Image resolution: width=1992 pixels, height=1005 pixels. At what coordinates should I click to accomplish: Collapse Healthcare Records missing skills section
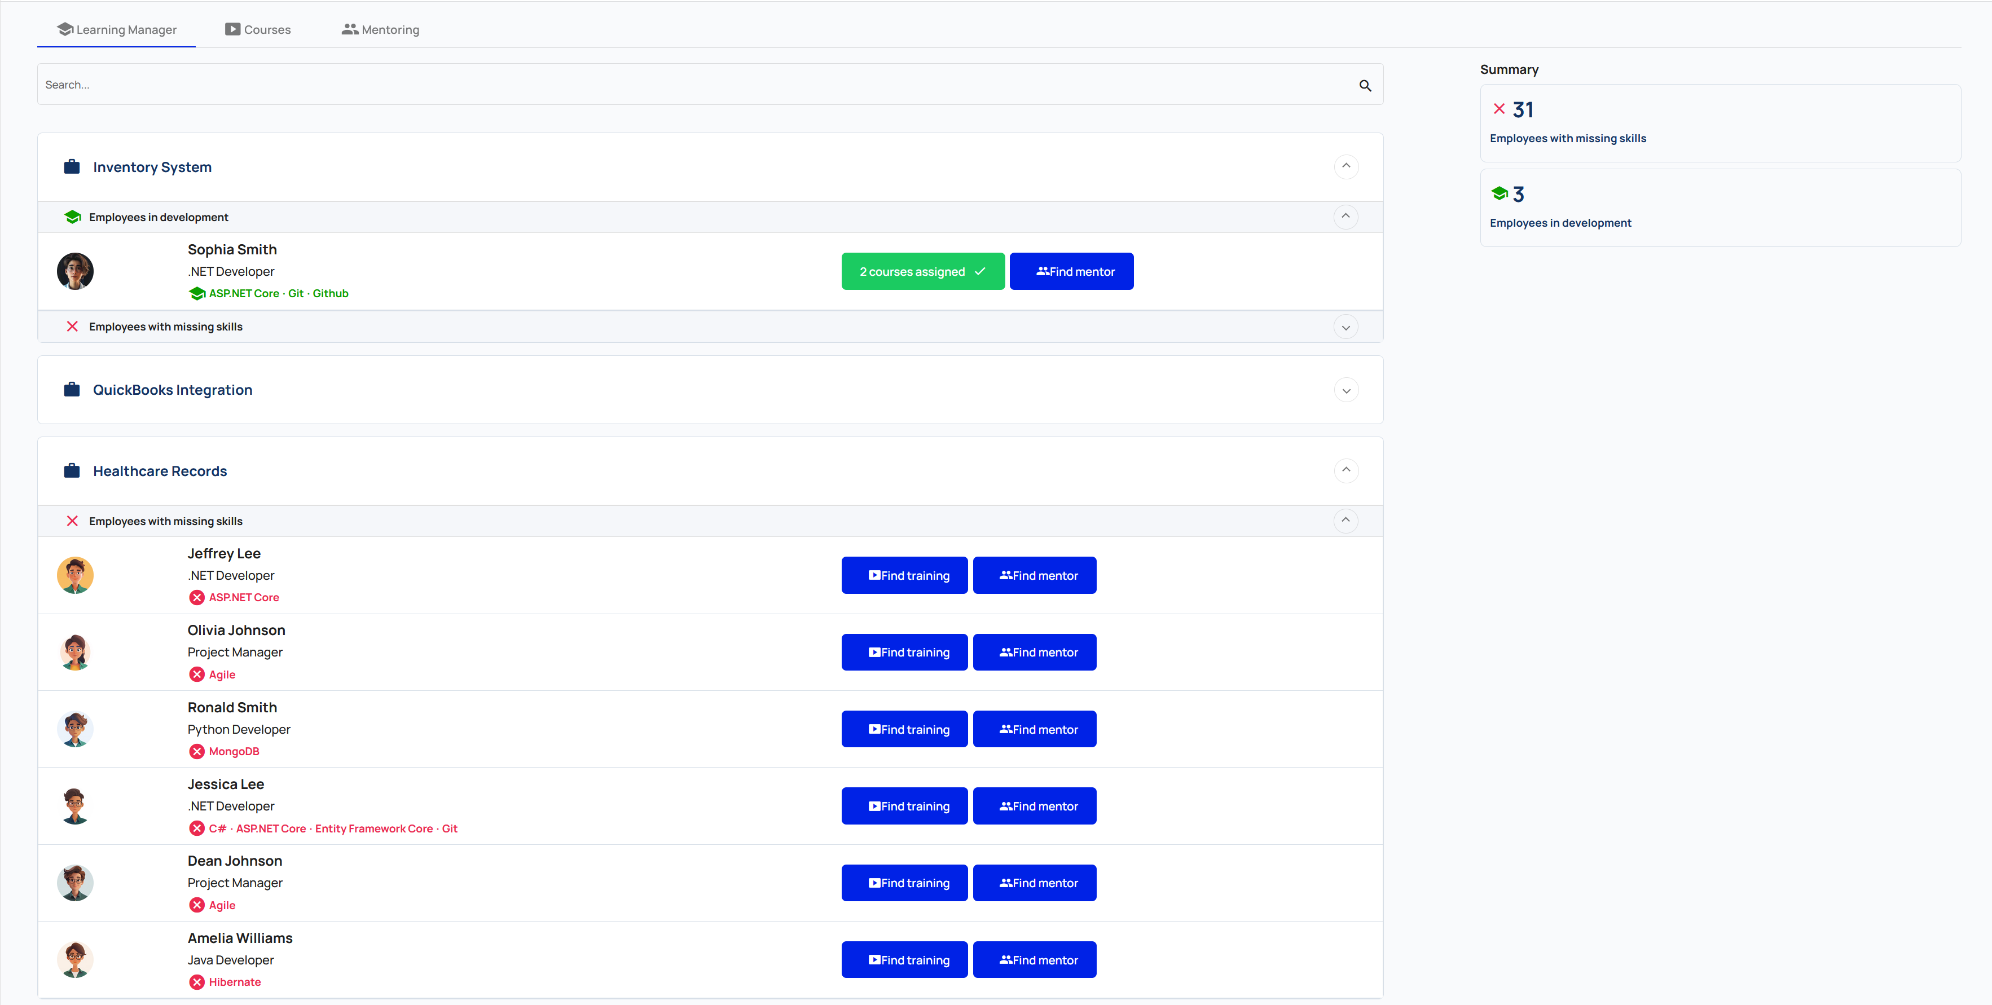pyautogui.click(x=1346, y=521)
